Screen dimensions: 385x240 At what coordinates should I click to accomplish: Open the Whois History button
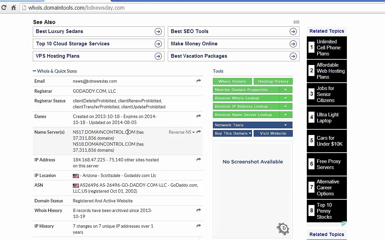coord(232,81)
